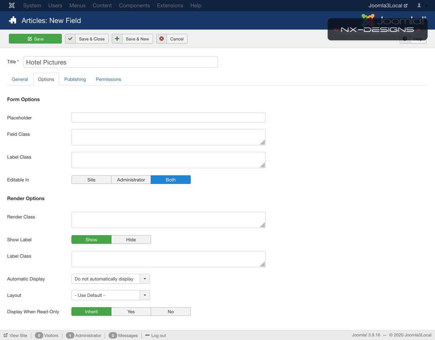The width and height of the screenshot is (435, 340).
Task: Click the green checkmark icon of Save & Close
Action: click(x=70, y=39)
